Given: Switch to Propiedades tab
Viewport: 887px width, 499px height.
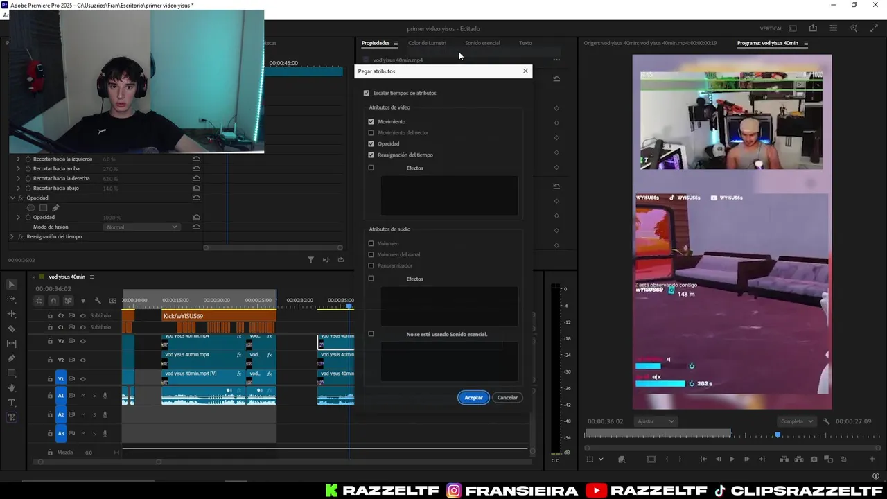Looking at the screenshot, I should click(376, 43).
